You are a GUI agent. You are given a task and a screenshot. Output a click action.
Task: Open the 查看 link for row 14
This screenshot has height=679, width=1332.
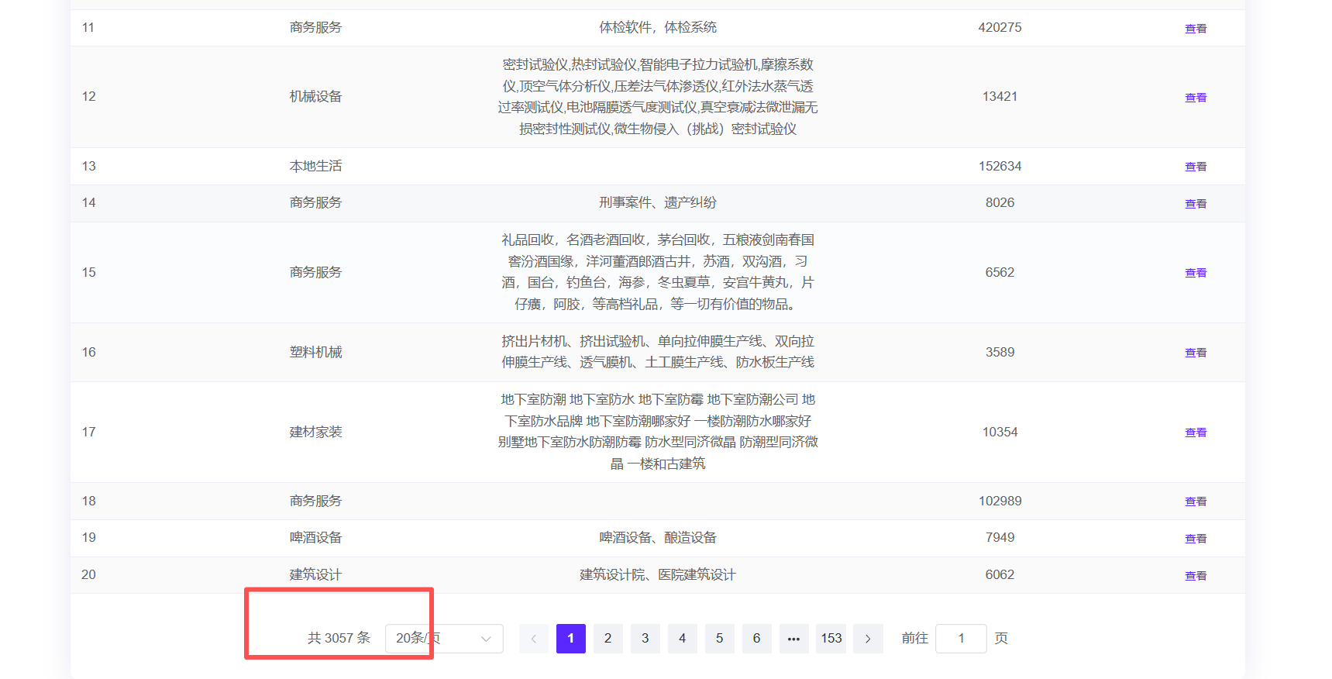(x=1195, y=204)
